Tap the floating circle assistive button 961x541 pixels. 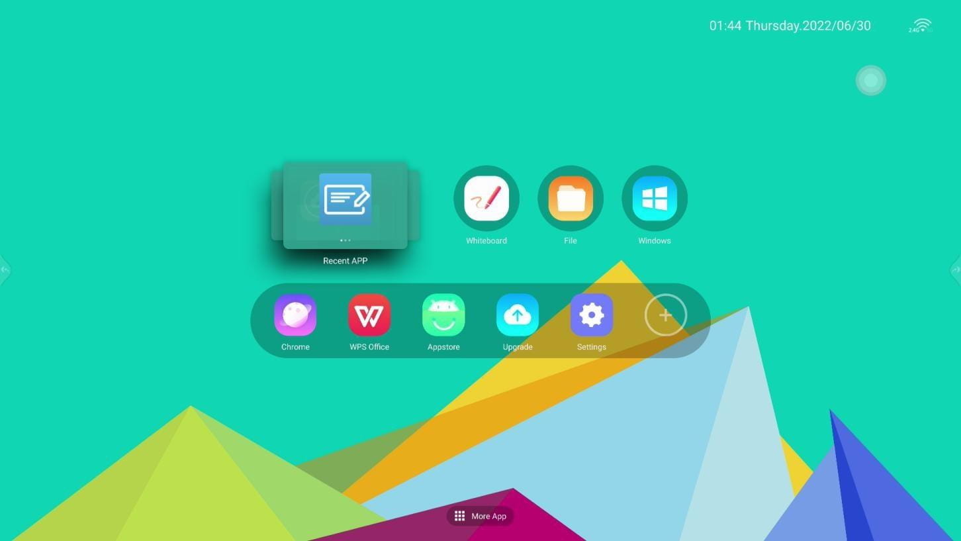[x=871, y=80]
